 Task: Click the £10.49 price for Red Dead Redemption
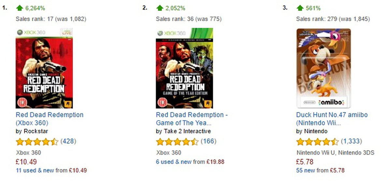[x=26, y=162]
